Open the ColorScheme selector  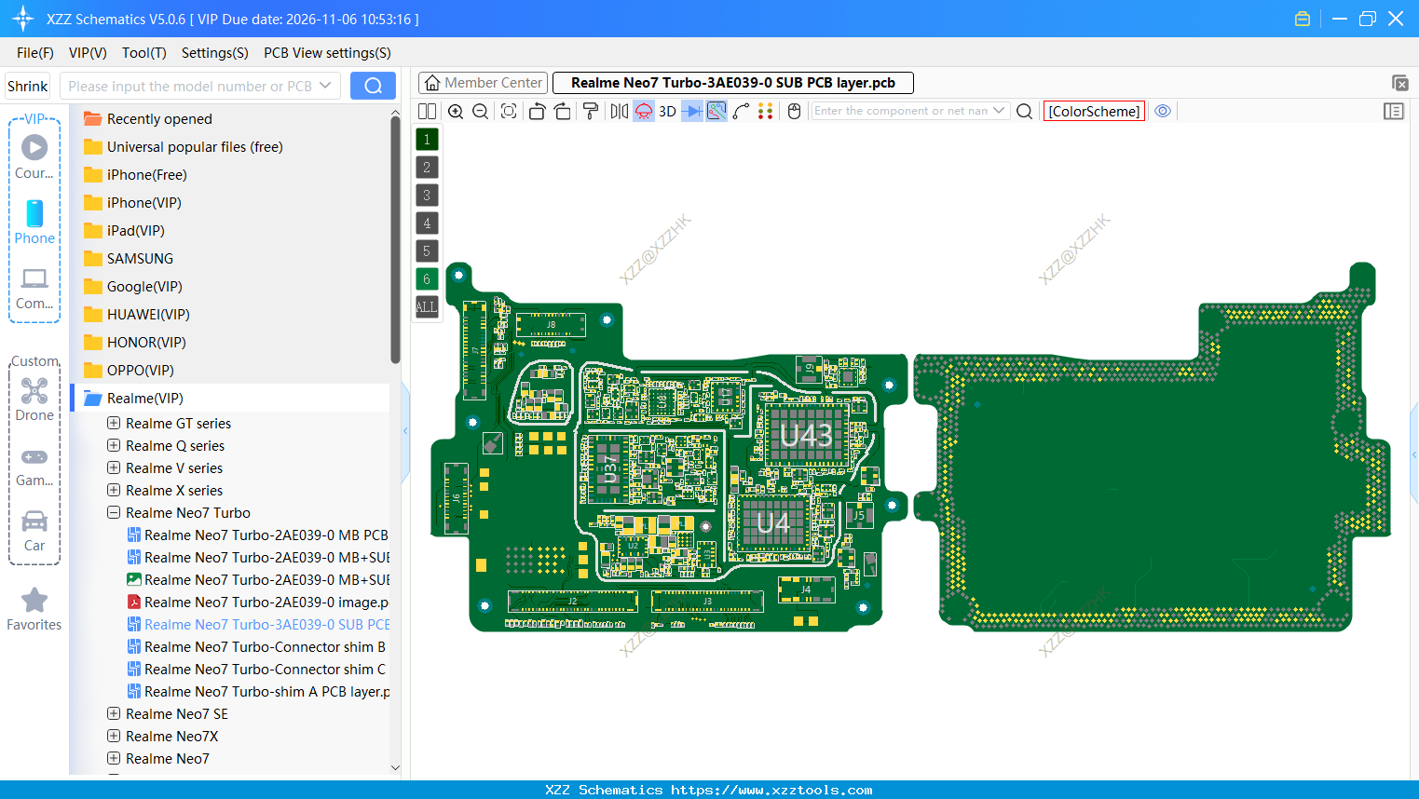coord(1094,110)
